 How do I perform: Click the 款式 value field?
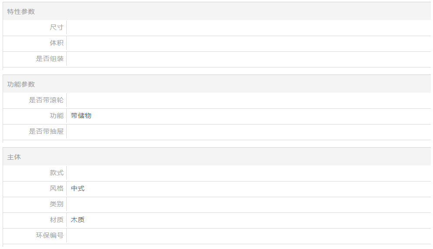[x=249, y=173]
